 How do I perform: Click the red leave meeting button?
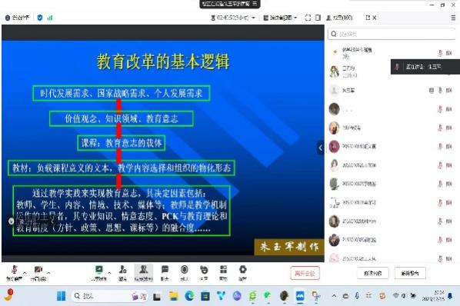(305, 273)
